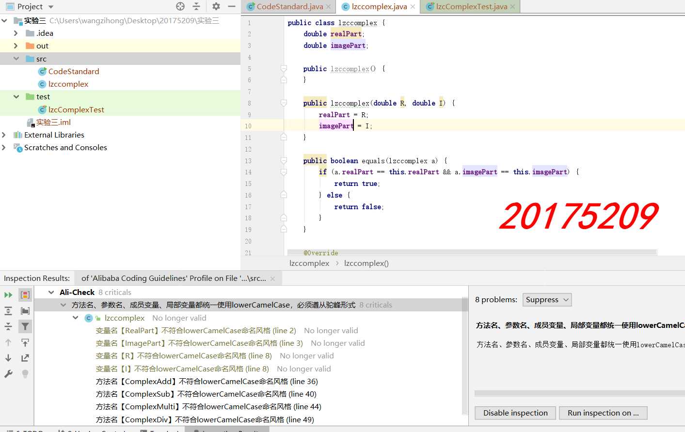This screenshot has height=432, width=685.
Task: Rerun inspection with green double-arrow icon
Action: 8,295
